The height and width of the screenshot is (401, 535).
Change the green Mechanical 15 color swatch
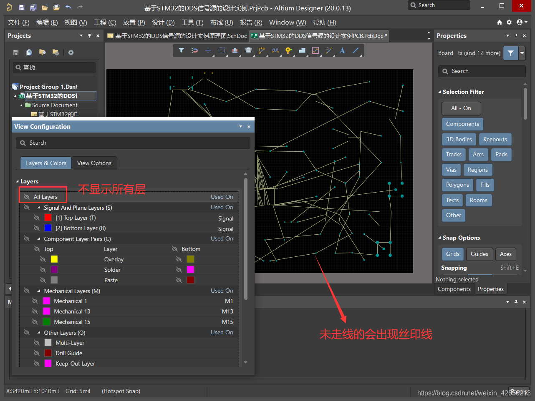pos(47,322)
